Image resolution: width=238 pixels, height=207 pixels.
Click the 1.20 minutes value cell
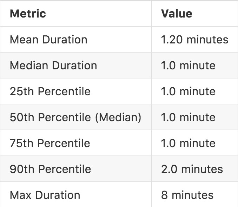coord(194,40)
